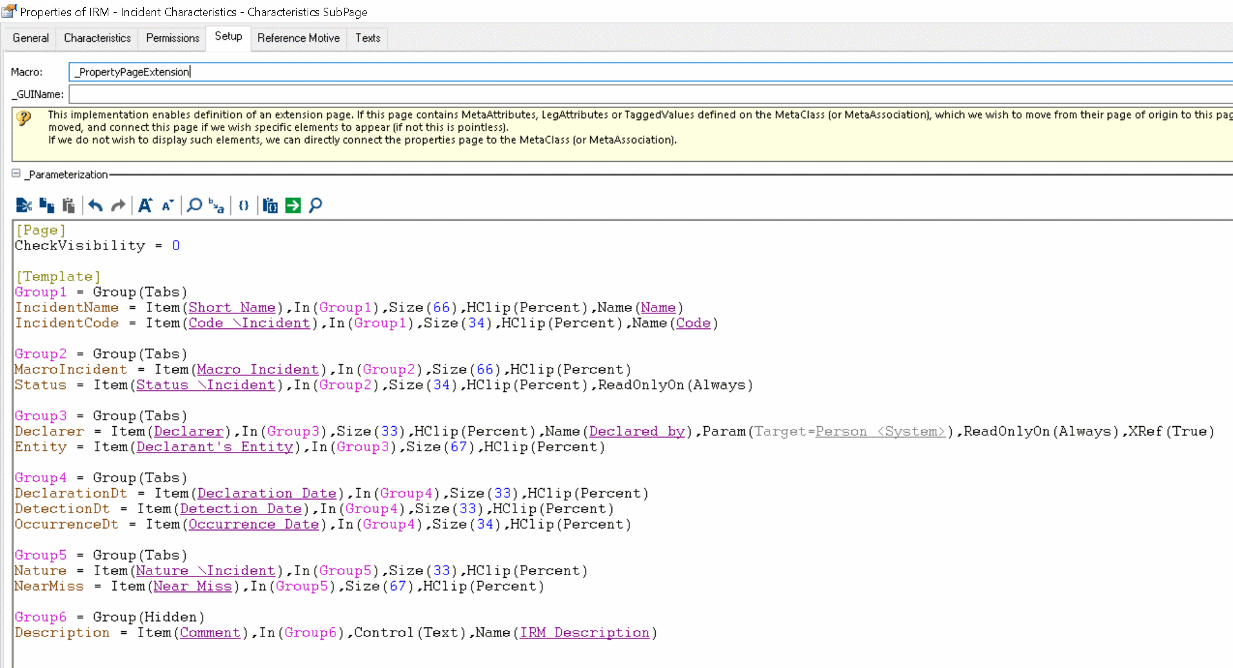Click the Declared by link
1233x668 pixels.
coord(637,431)
